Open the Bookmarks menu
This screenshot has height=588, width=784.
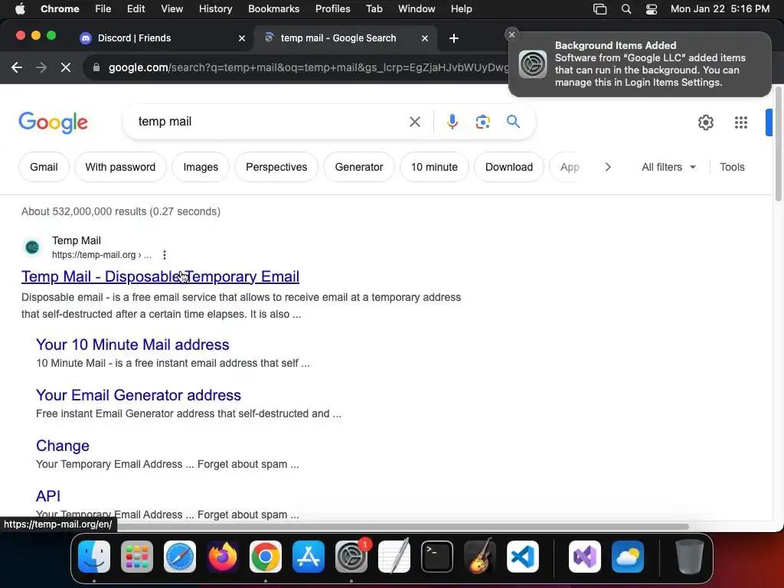click(273, 9)
